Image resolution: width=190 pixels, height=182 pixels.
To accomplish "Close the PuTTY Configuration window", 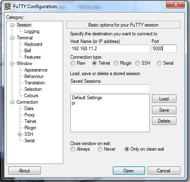I will pos(175,4).
